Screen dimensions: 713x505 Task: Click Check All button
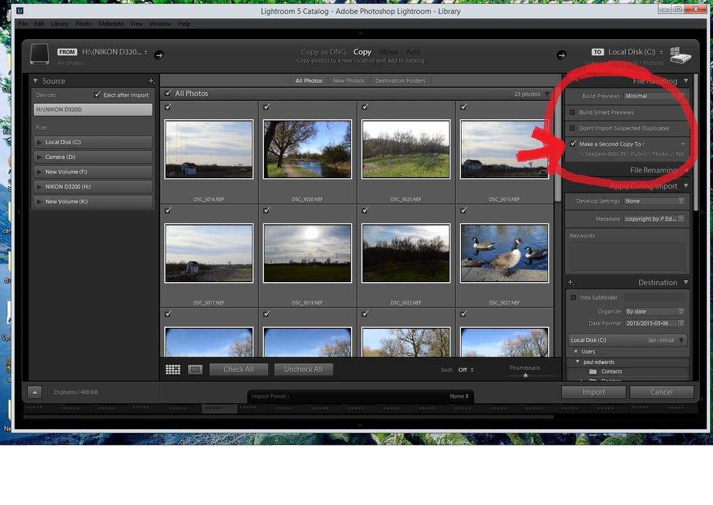[x=239, y=369]
